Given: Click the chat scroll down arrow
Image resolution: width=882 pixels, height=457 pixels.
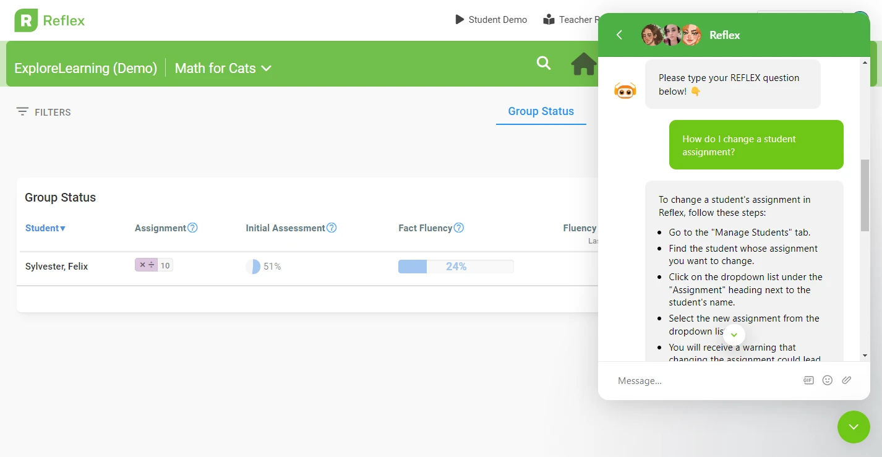Looking at the screenshot, I should click(865, 356).
